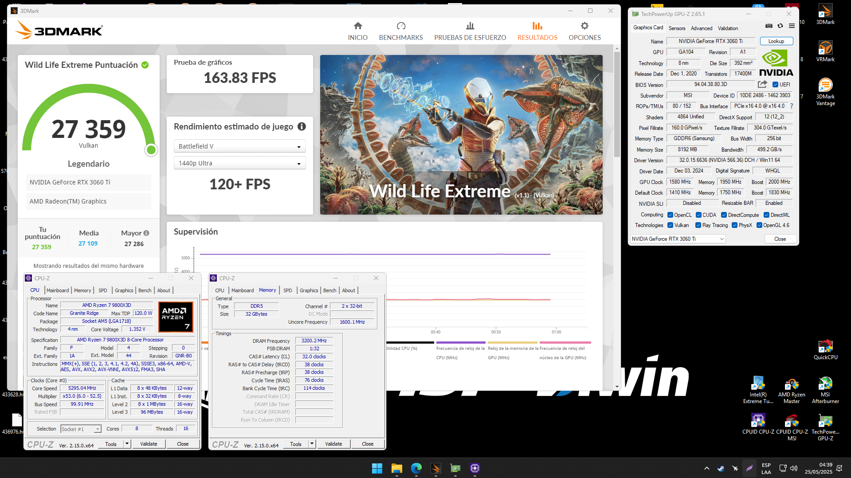The height and width of the screenshot is (478, 851).
Task: Switch to Graphics tab in left CPU-Z
Action: coord(124,290)
